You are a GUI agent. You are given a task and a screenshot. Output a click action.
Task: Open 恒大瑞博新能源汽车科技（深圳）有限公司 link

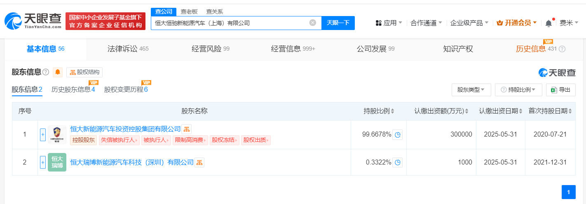tap(132, 162)
